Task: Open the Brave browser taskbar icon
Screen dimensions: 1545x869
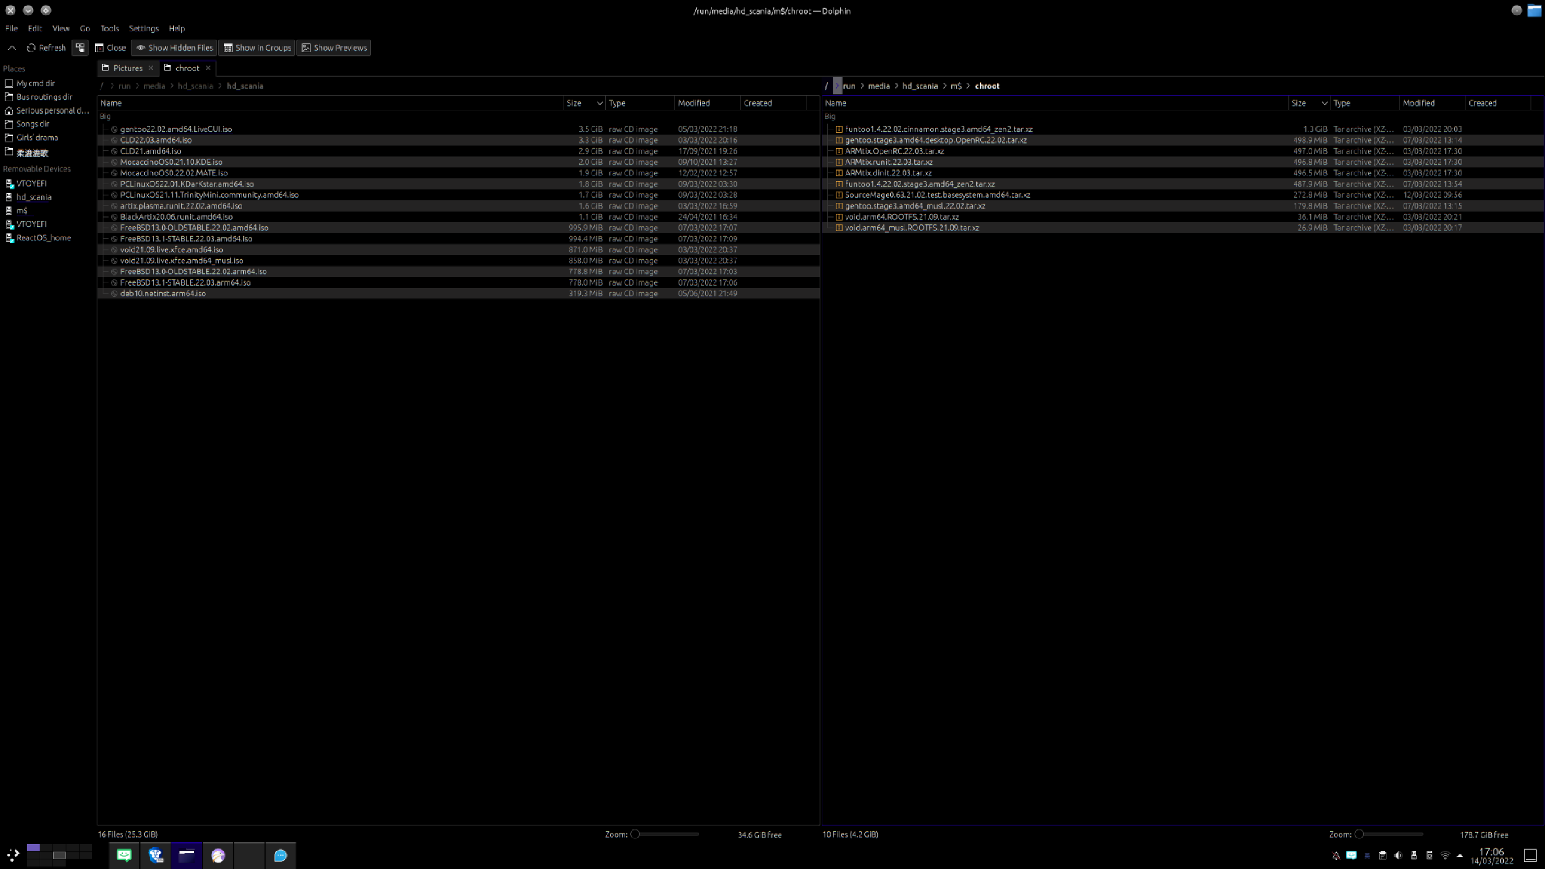Action: (x=156, y=855)
